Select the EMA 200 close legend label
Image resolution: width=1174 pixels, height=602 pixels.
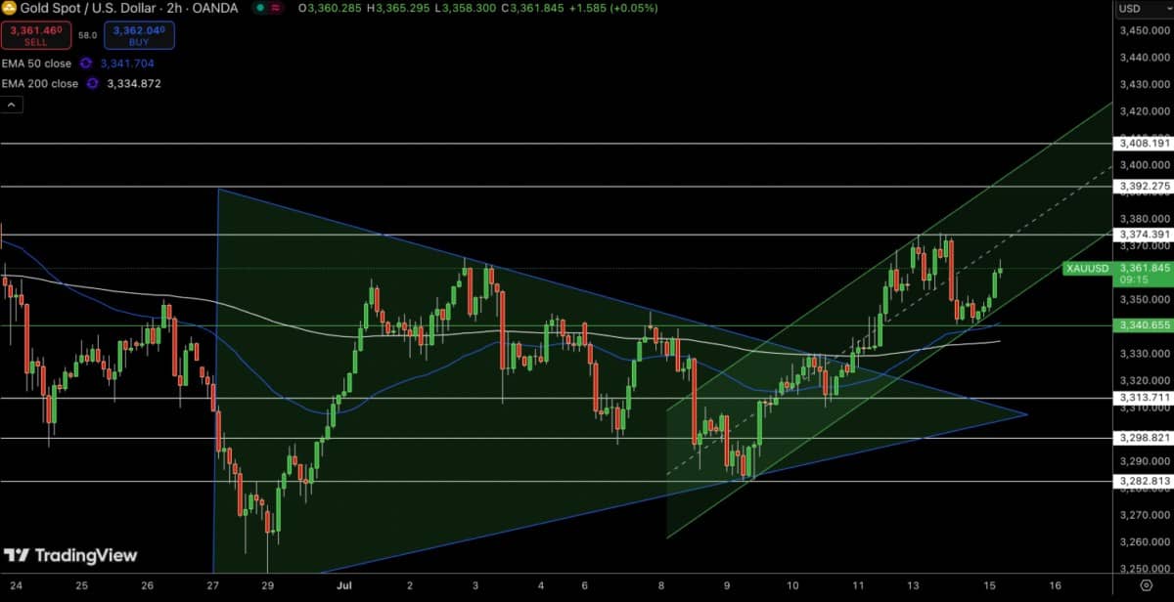tap(39, 84)
